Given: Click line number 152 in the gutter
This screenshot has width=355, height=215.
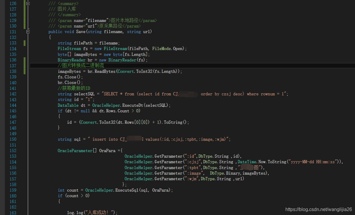Looking at the screenshot, I should [x=13, y=151].
